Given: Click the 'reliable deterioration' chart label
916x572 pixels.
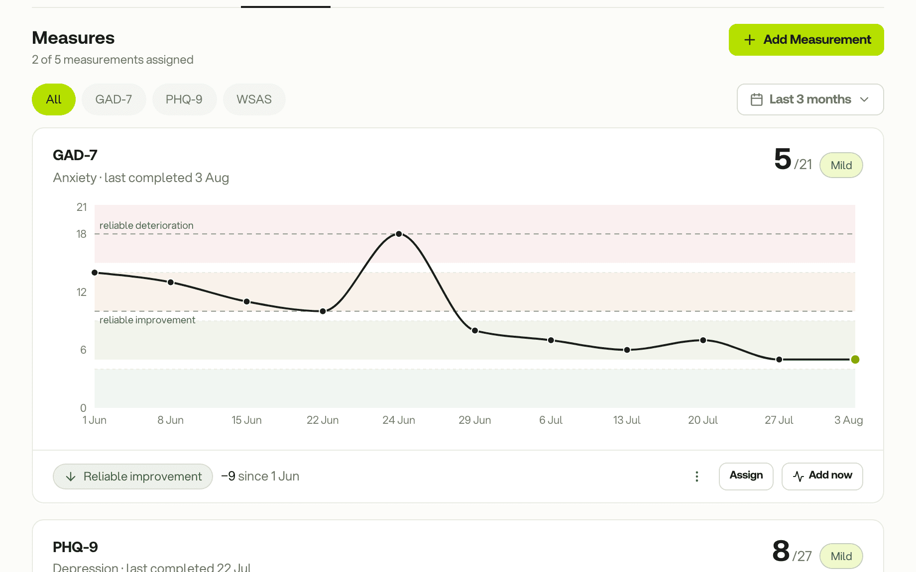Looking at the screenshot, I should click(146, 225).
